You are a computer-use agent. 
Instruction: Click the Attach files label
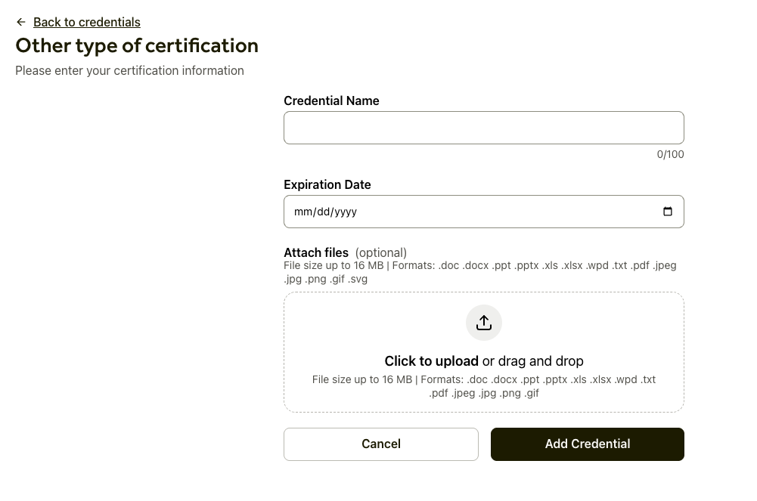pos(316,252)
